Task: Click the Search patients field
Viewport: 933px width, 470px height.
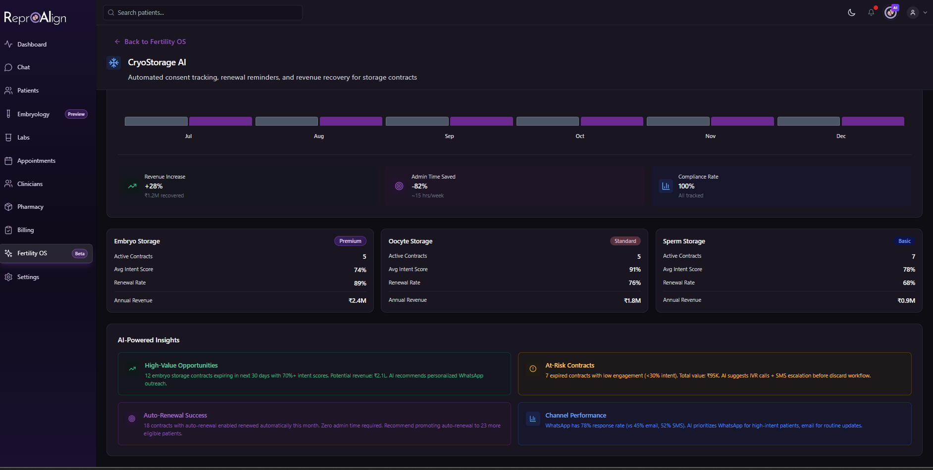Action: (203, 13)
